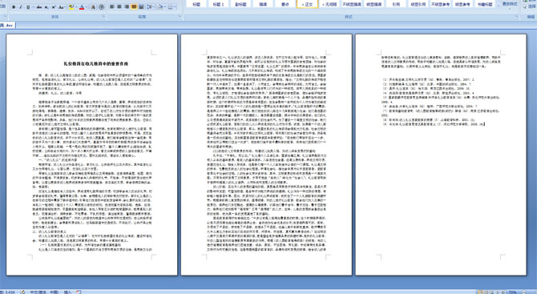Image resolution: width=537 pixels, height=294 pixels.
Task: Apply strikethrough to selected text
Action: pos(39,7)
